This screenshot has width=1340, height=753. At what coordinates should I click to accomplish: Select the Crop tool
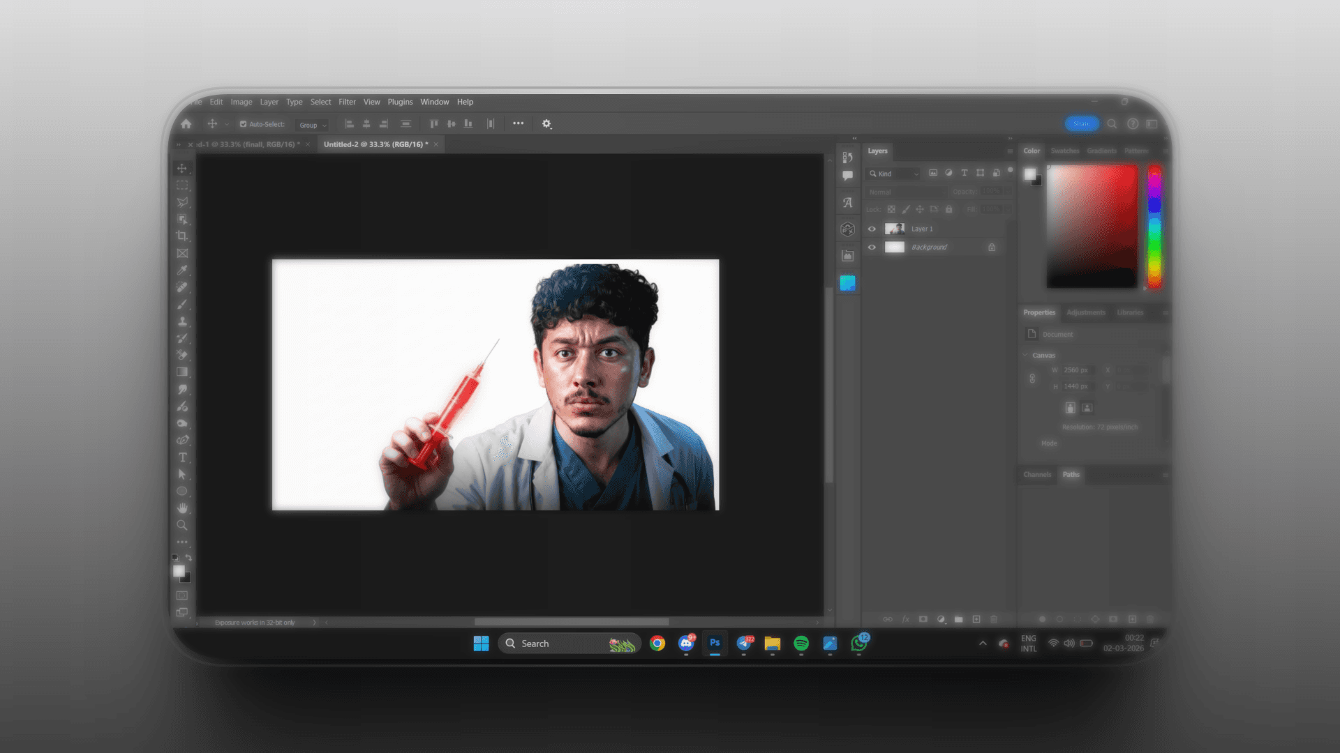(x=182, y=236)
